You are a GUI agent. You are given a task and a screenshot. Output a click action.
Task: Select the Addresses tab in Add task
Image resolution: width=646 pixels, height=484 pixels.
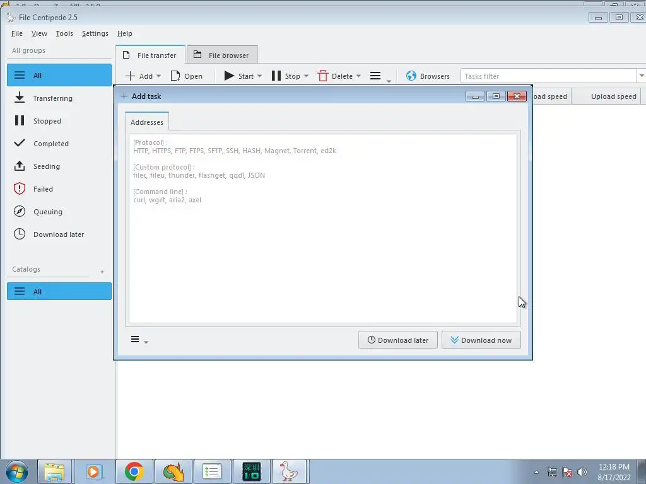[x=146, y=122]
